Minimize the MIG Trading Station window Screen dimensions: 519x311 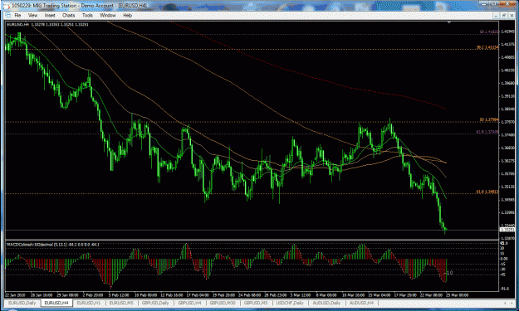click(x=484, y=3)
